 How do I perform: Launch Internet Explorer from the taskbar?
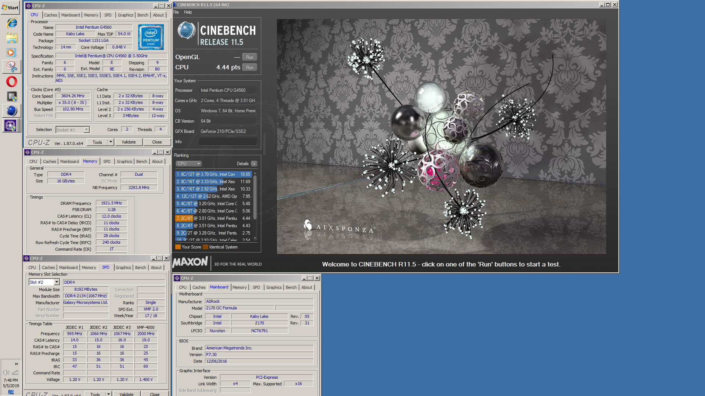pos(12,23)
